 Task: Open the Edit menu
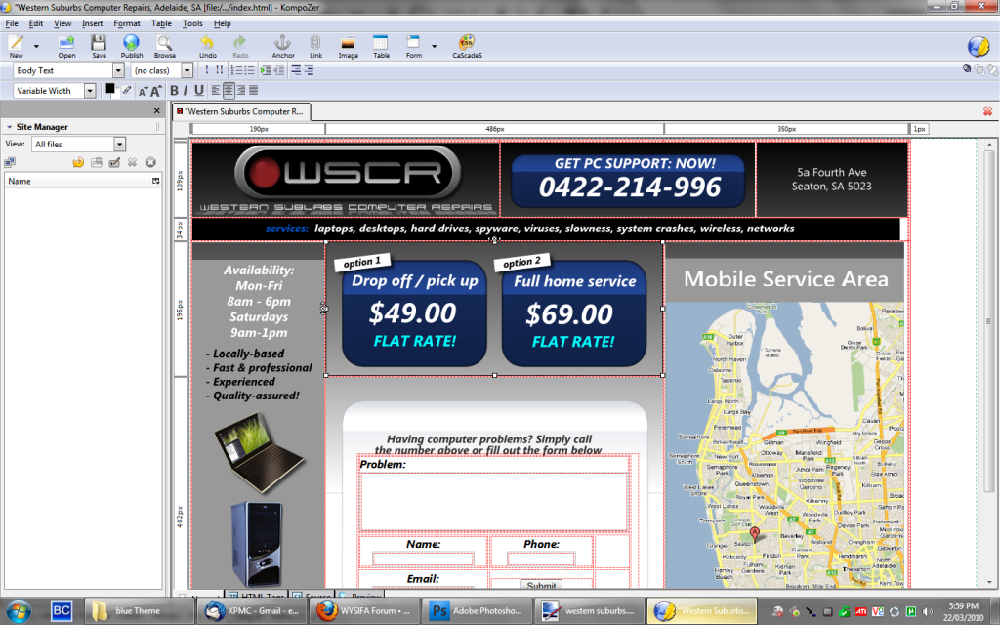[x=36, y=23]
